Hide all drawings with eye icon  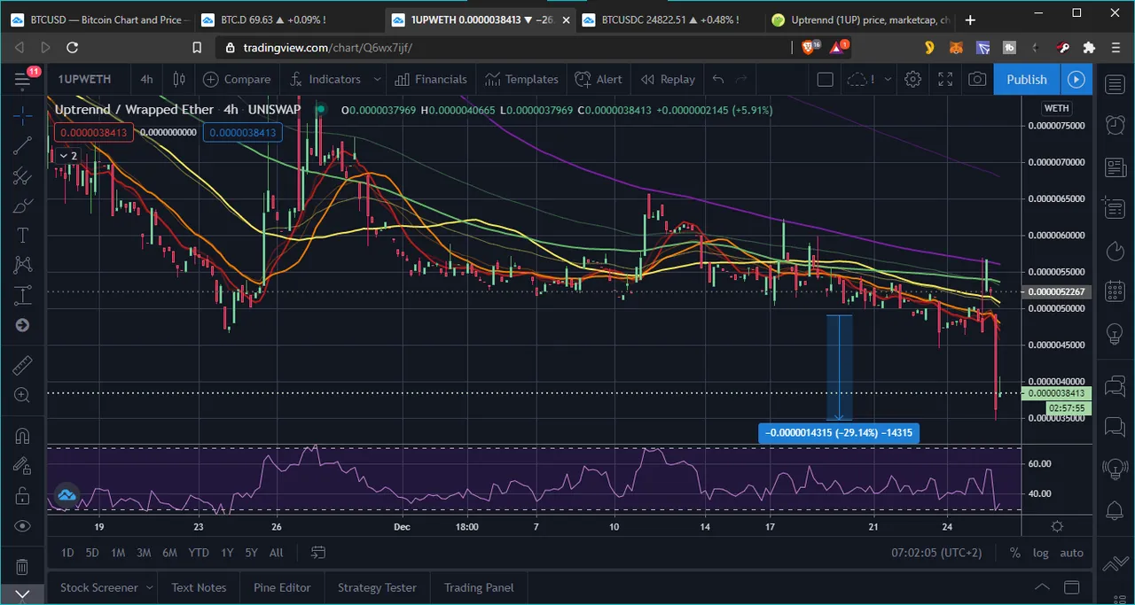(x=23, y=526)
